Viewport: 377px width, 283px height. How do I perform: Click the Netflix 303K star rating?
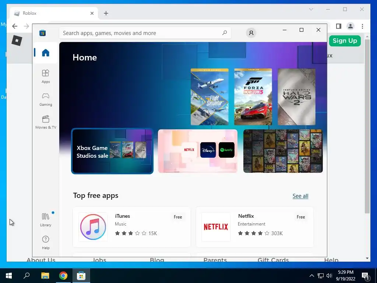coord(260,233)
